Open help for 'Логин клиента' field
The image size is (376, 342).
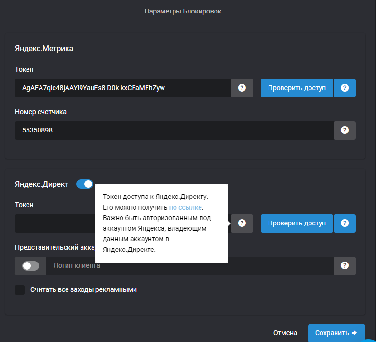[345, 266]
